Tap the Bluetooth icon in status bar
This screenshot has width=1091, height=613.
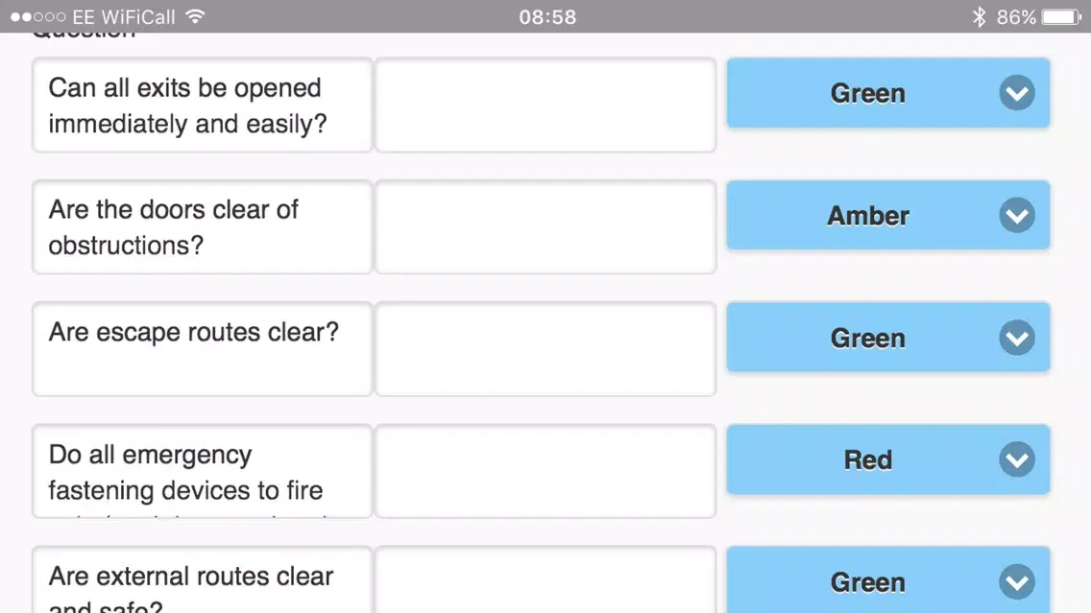[979, 16]
